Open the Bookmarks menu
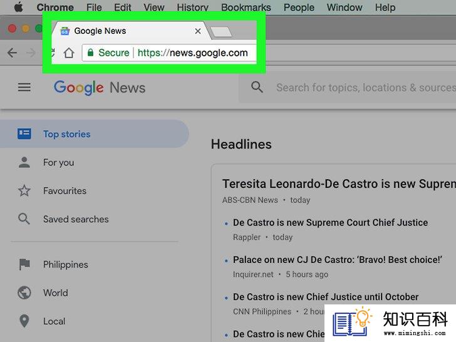The height and width of the screenshot is (342, 456). click(246, 8)
